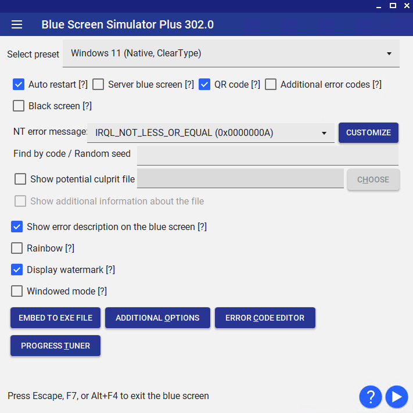
Task: Click the round help question mark button
Action: (x=371, y=397)
